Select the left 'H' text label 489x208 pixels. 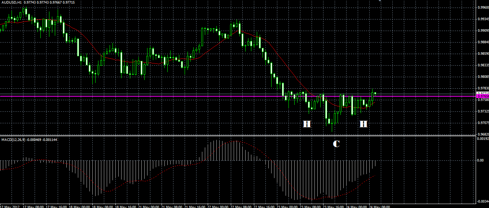click(307, 124)
